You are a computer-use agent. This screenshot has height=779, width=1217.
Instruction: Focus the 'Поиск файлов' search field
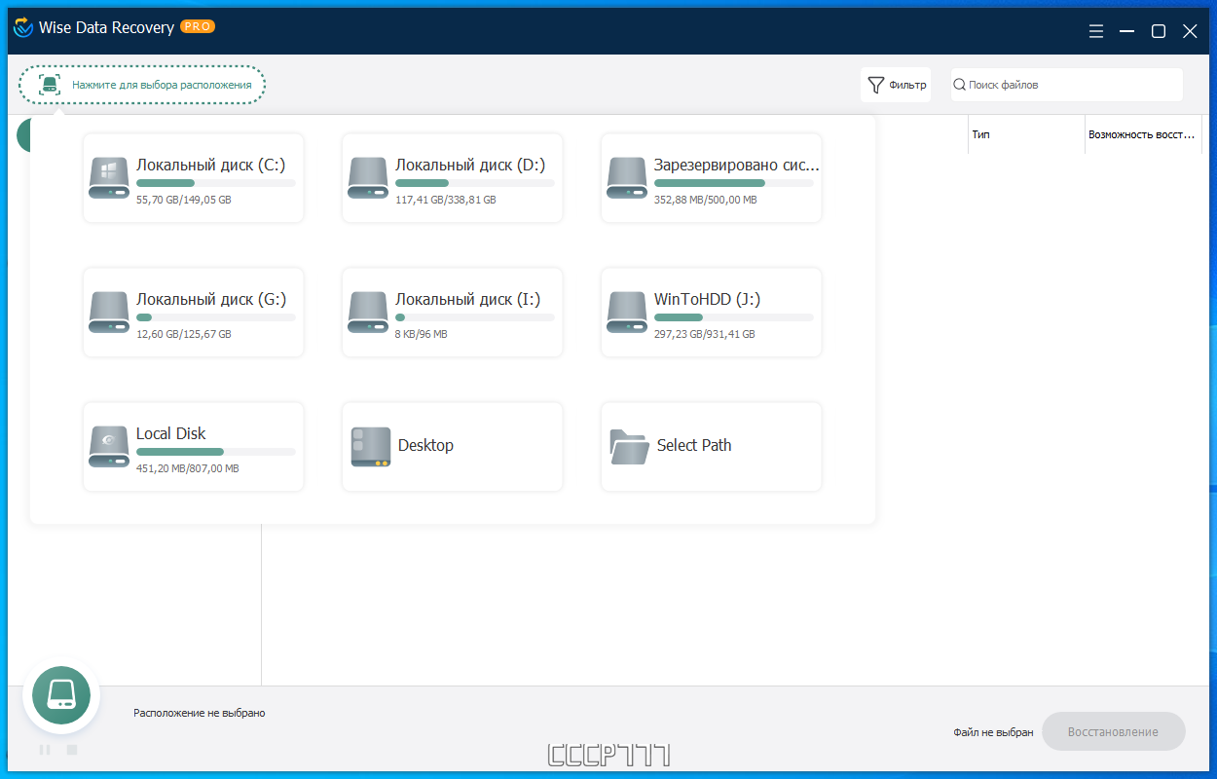[1066, 85]
